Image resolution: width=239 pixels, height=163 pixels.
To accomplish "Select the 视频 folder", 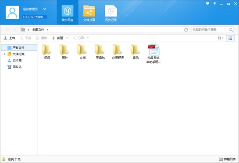I will (47, 51).
